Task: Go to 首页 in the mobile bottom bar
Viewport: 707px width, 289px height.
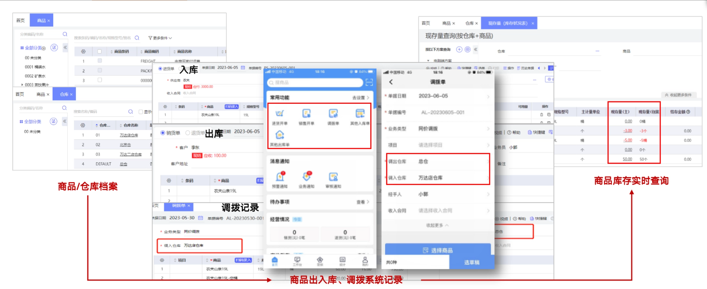Action: (x=275, y=262)
